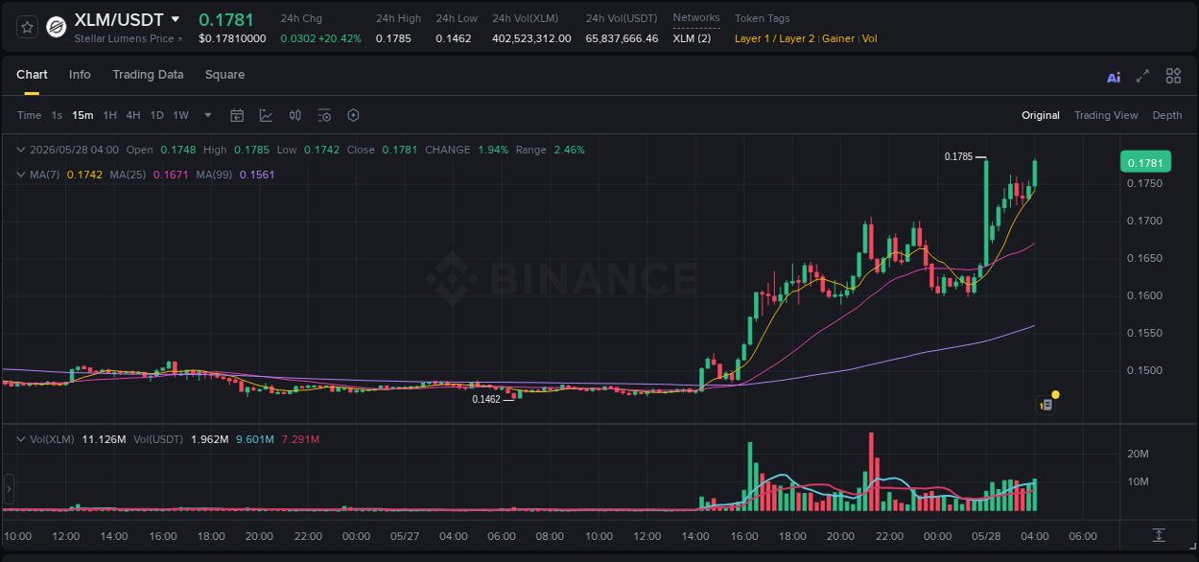The width and height of the screenshot is (1199, 562).
Task: Click the 0.1750 price axis label
Action: (1144, 183)
